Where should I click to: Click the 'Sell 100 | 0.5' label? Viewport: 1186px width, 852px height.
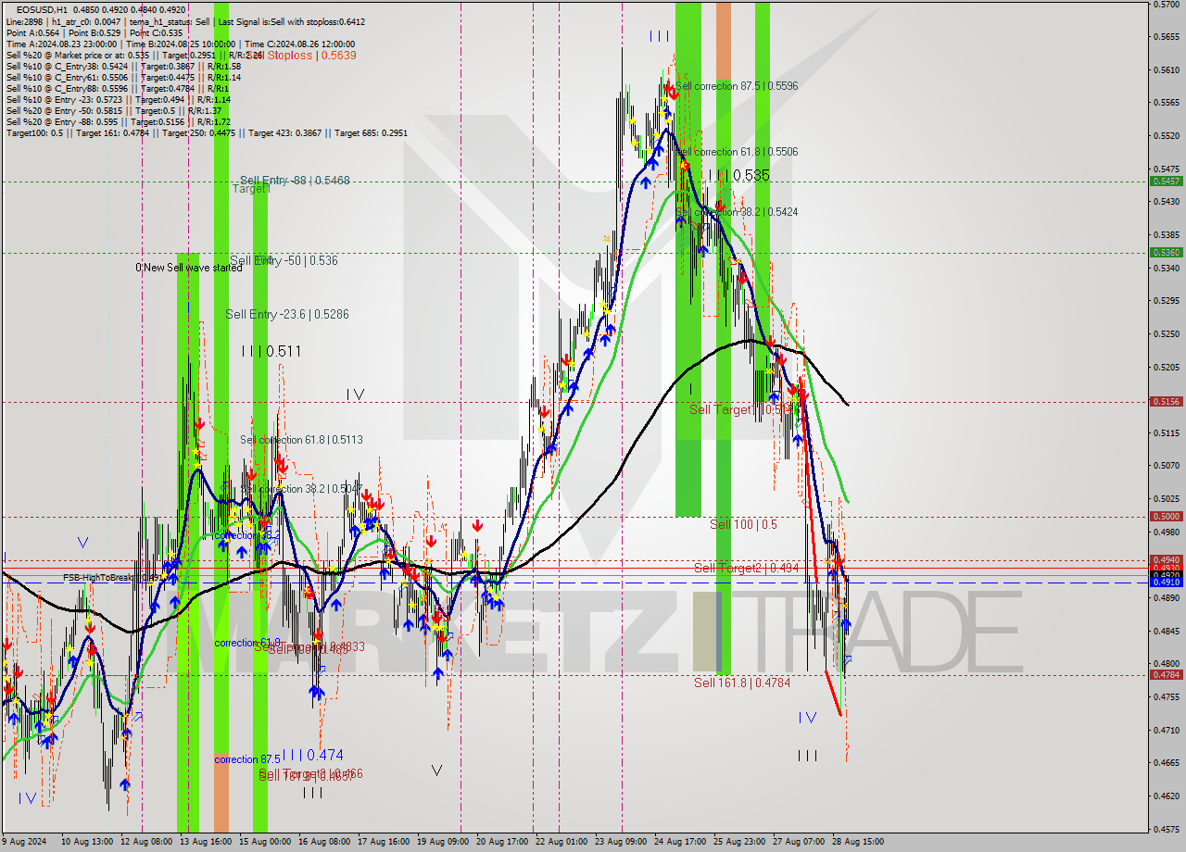[x=743, y=524]
